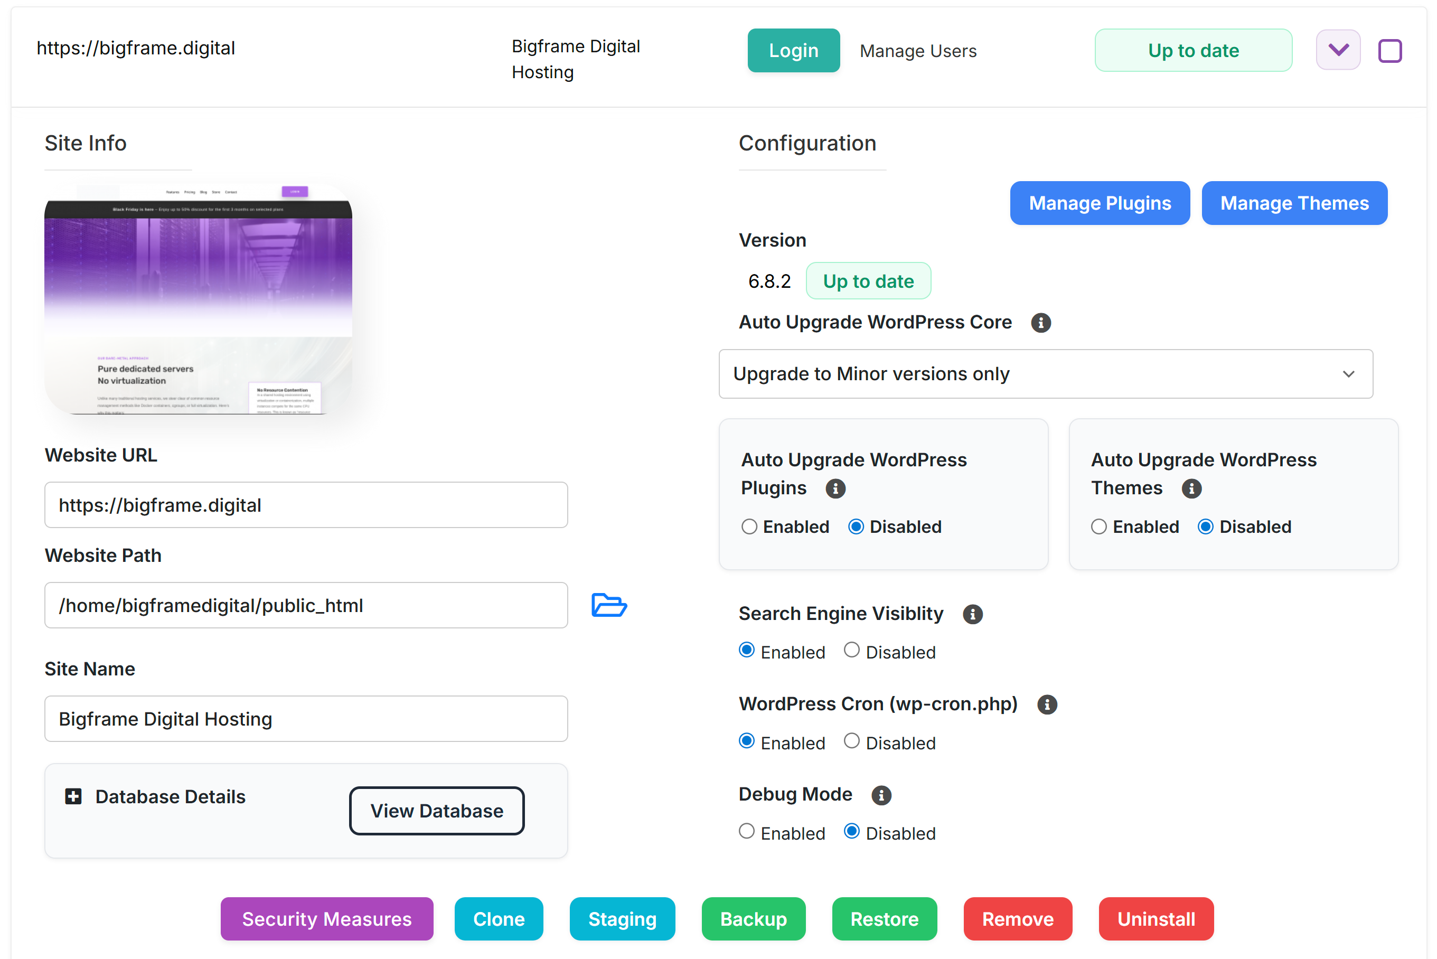This screenshot has width=1437, height=959.
Task: Click Bigframe Digital Hosting header title
Action: tap(576, 59)
